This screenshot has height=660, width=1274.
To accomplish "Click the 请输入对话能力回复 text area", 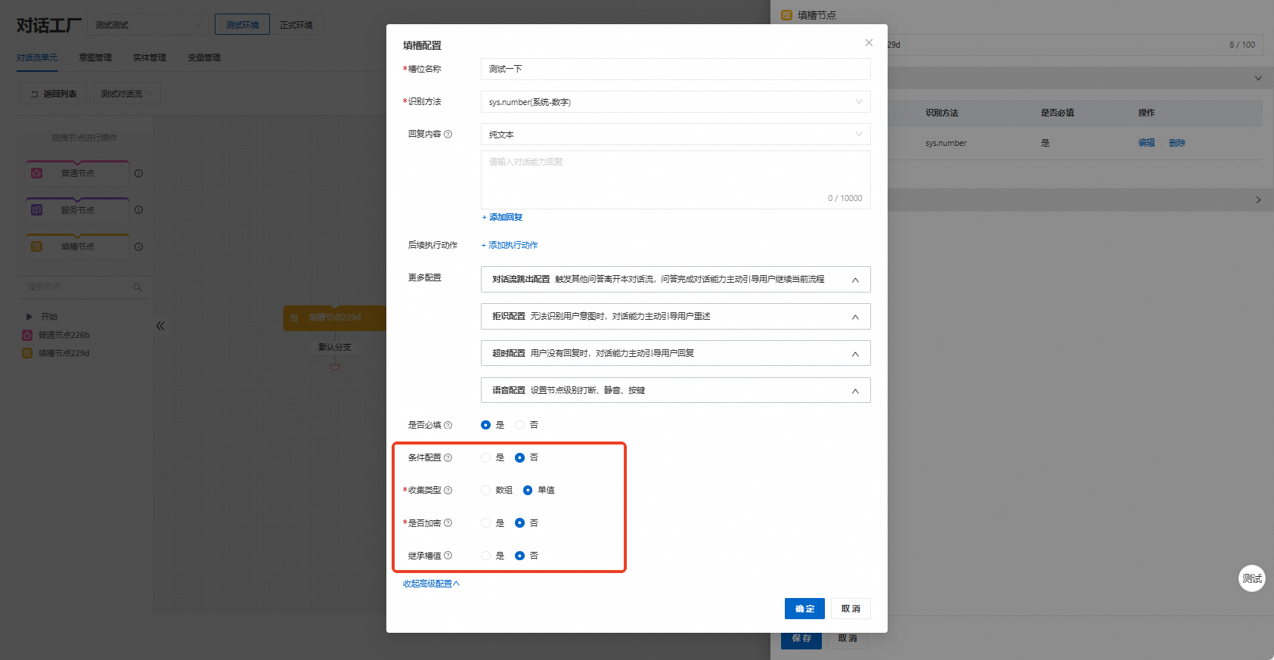I will pyautogui.click(x=675, y=180).
